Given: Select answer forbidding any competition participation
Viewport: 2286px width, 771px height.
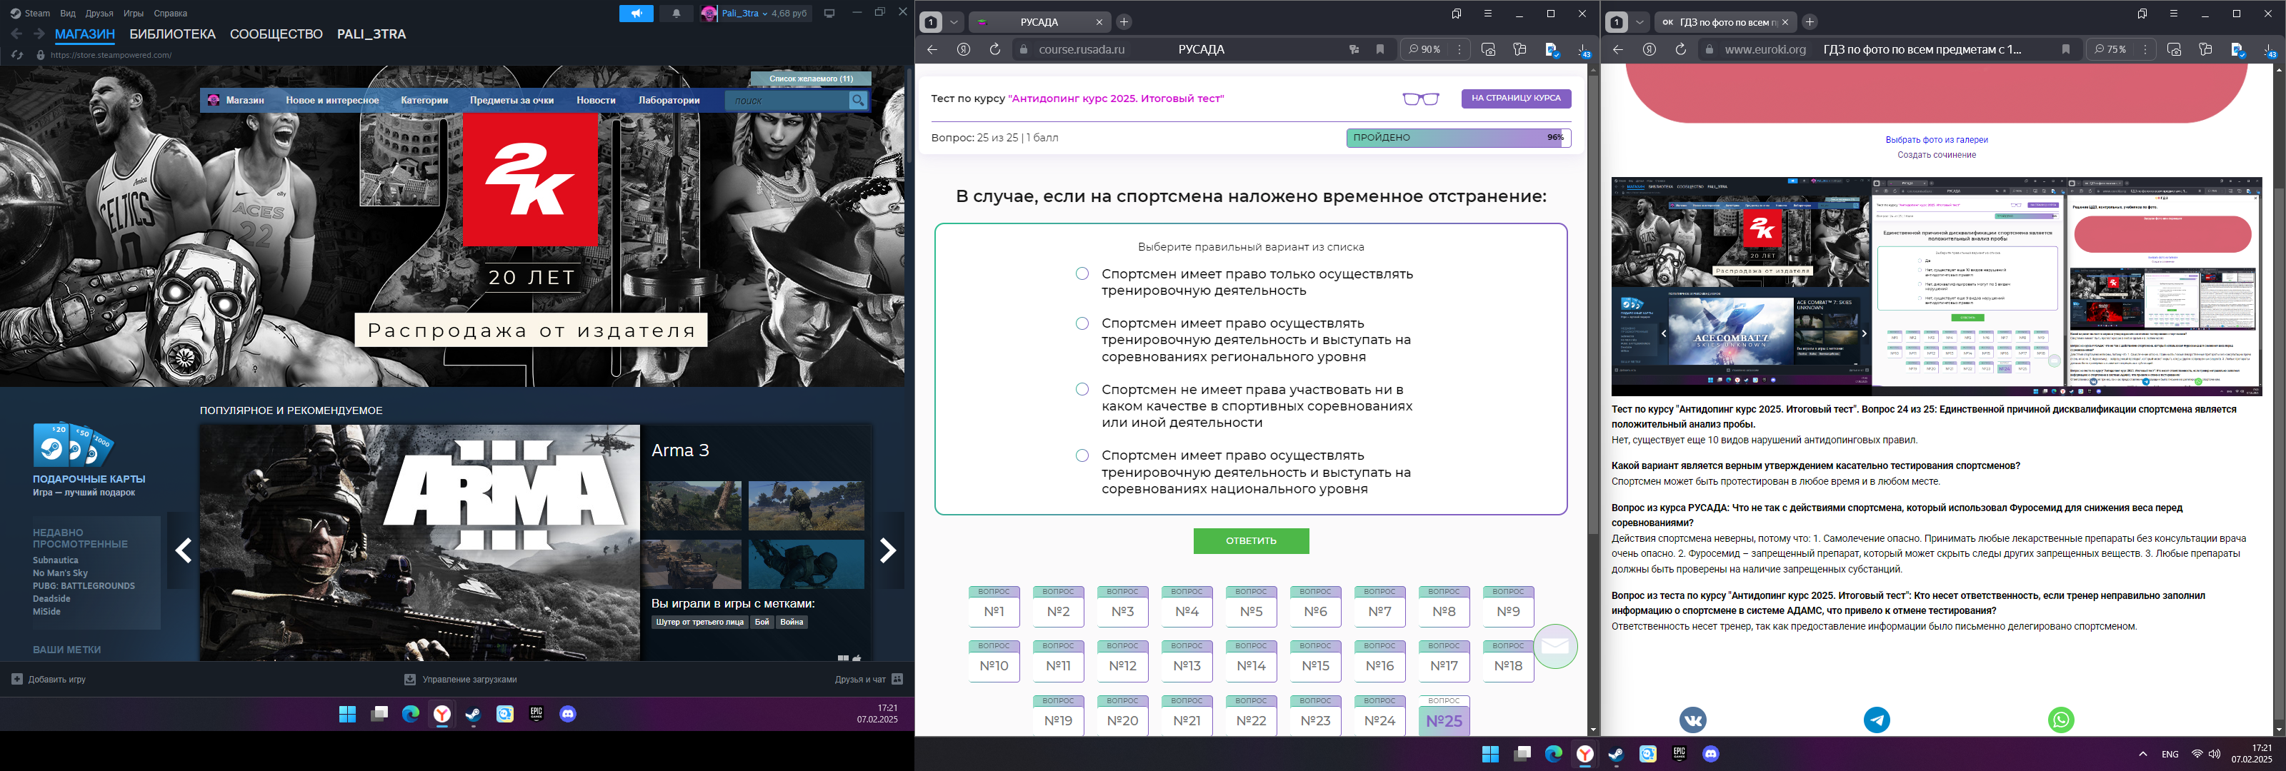Looking at the screenshot, I should pyautogui.click(x=1082, y=390).
